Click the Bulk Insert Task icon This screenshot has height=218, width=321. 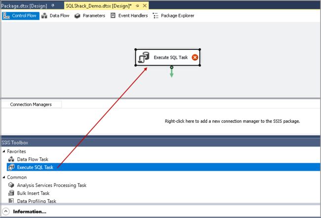(11, 193)
